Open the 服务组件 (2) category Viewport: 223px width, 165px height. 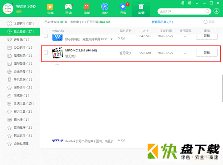coord(20,88)
